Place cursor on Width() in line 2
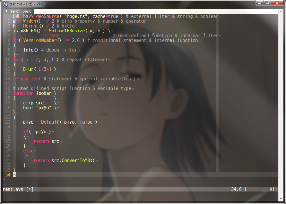This screenshot has width=286, height=204. click(x=32, y=21)
